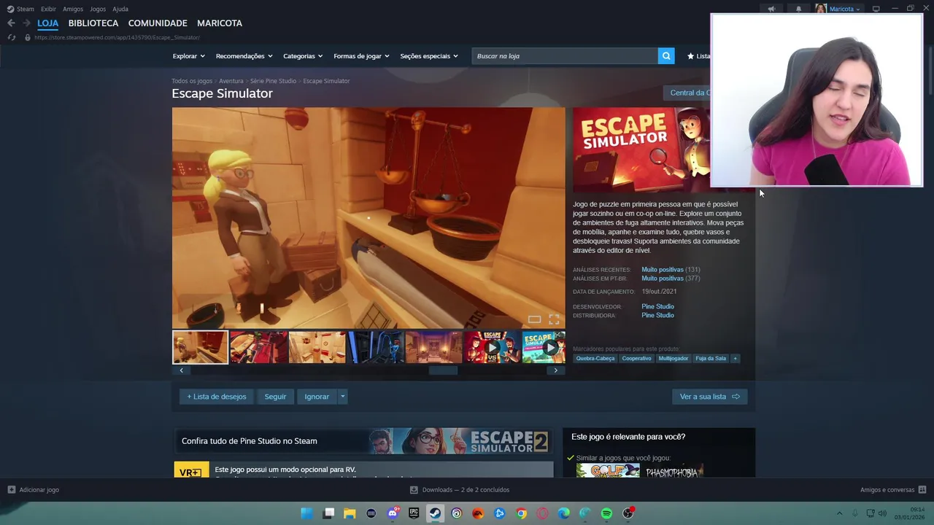Expand the Seções especiais dropdown
Viewport: 934px width, 525px height.
point(429,56)
